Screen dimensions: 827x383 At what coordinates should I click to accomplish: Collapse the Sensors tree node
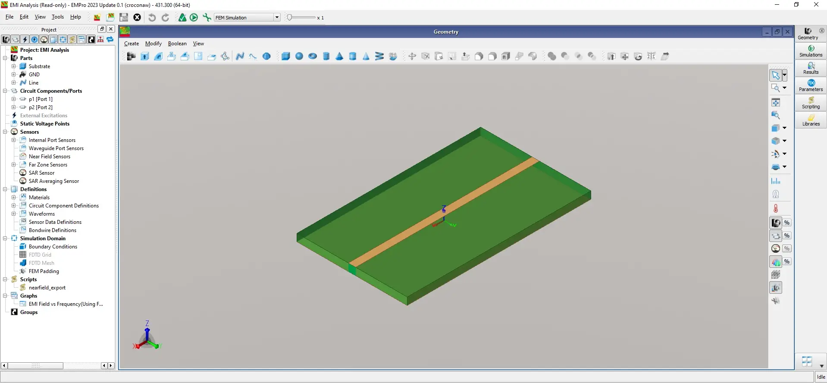tap(5, 132)
